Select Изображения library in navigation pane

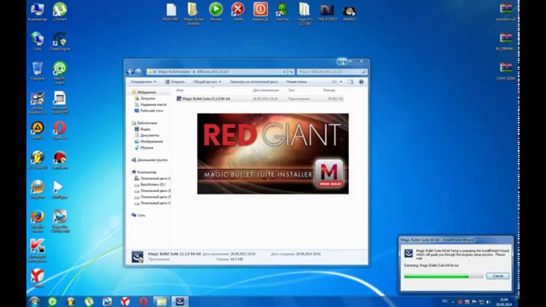(148, 141)
